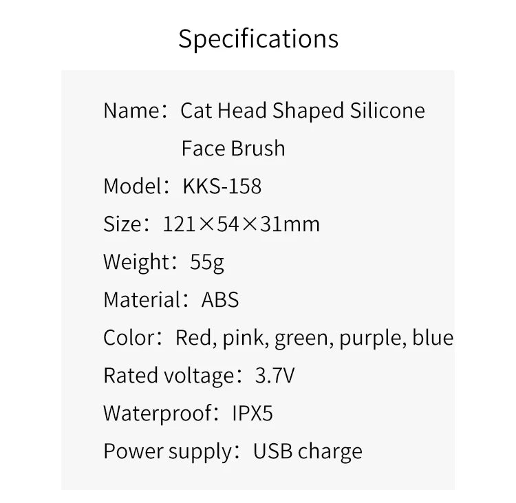
Task: Select the Power supply label
Action: point(168,452)
